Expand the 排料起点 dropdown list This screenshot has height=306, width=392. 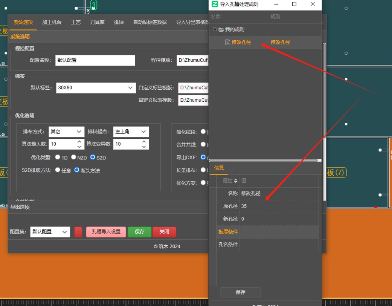pos(131,132)
